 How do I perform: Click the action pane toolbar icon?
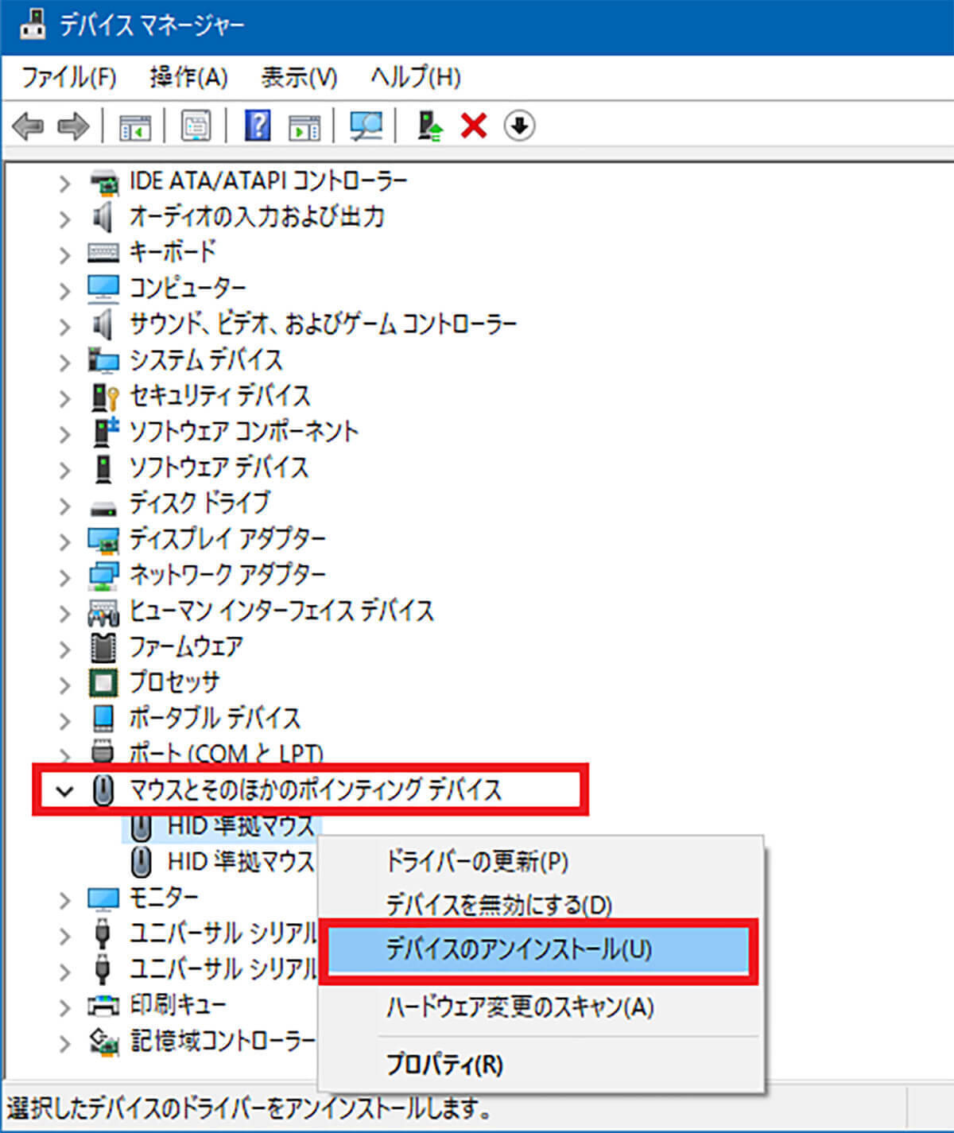[x=304, y=126]
